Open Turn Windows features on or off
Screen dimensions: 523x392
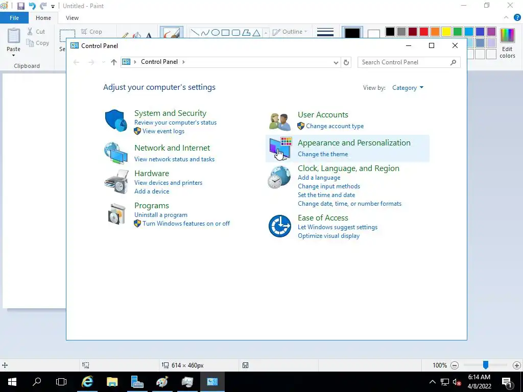pos(186,224)
